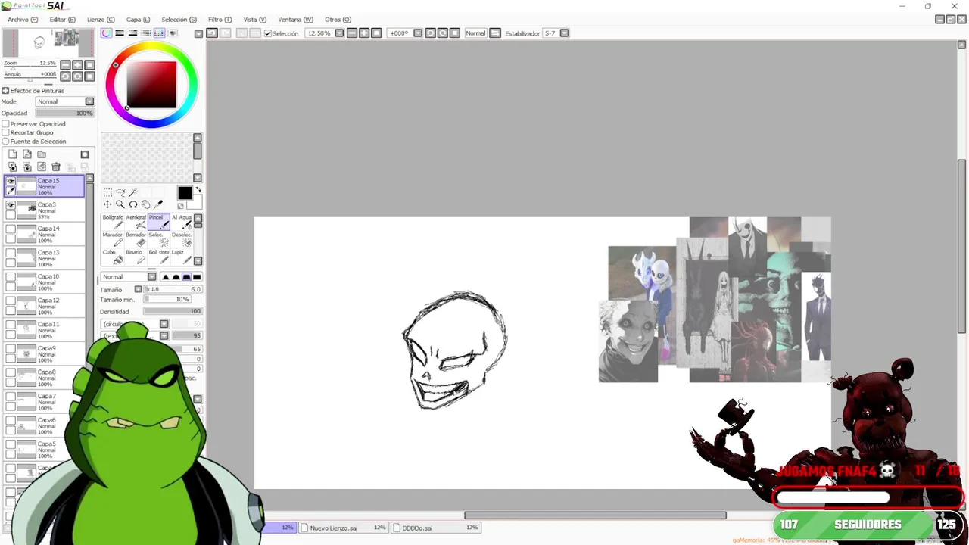Viewport: 969px width, 545px height.
Task: Enable Preservar Opacidad checkbox
Action: point(5,123)
